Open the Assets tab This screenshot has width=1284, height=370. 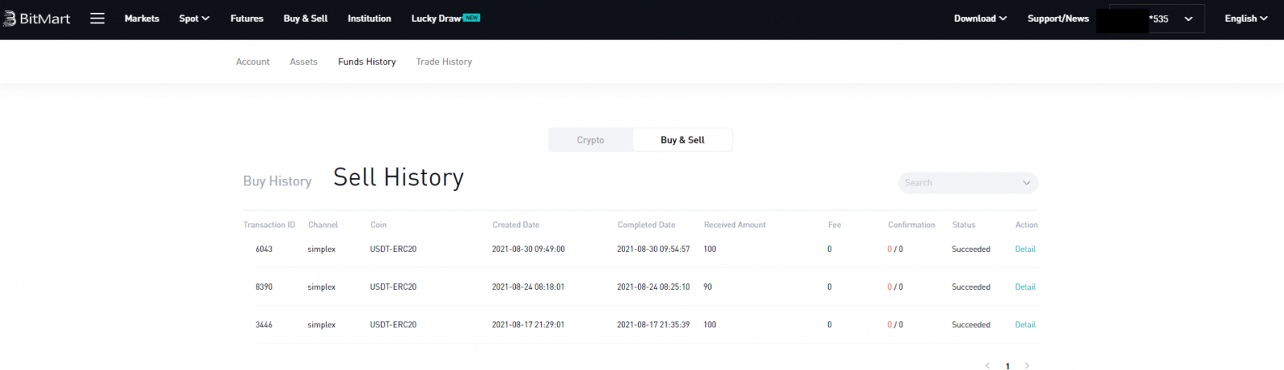click(x=303, y=62)
